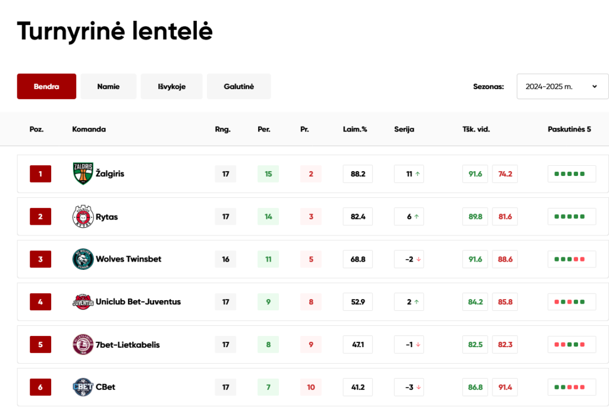The height and width of the screenshot is (409, 609).
Task: Click CBet losses value 10
Action: coord(310,387)
